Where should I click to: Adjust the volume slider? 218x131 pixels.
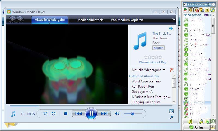(133, 114)
